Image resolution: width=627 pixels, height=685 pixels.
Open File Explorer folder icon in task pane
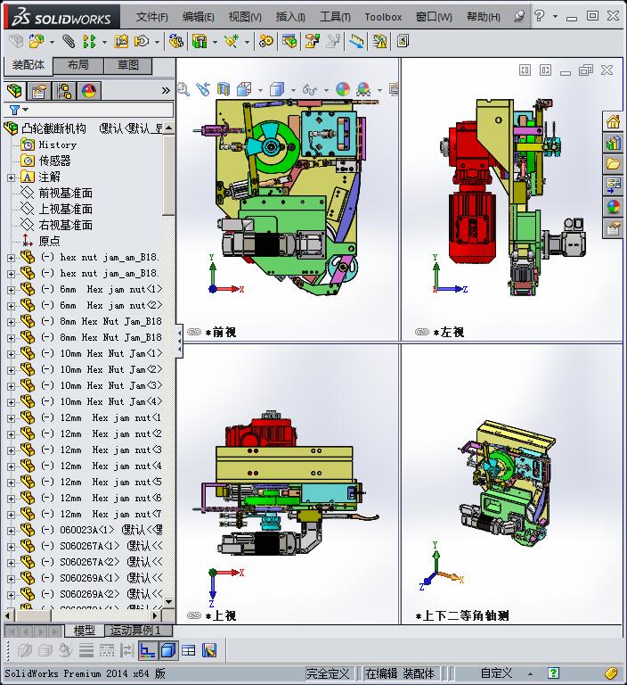613,164
